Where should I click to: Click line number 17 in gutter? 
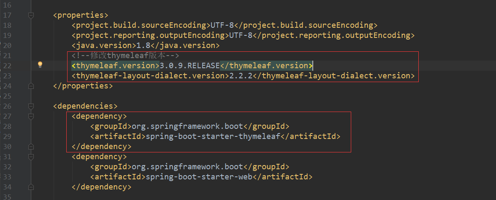[8, 15]
